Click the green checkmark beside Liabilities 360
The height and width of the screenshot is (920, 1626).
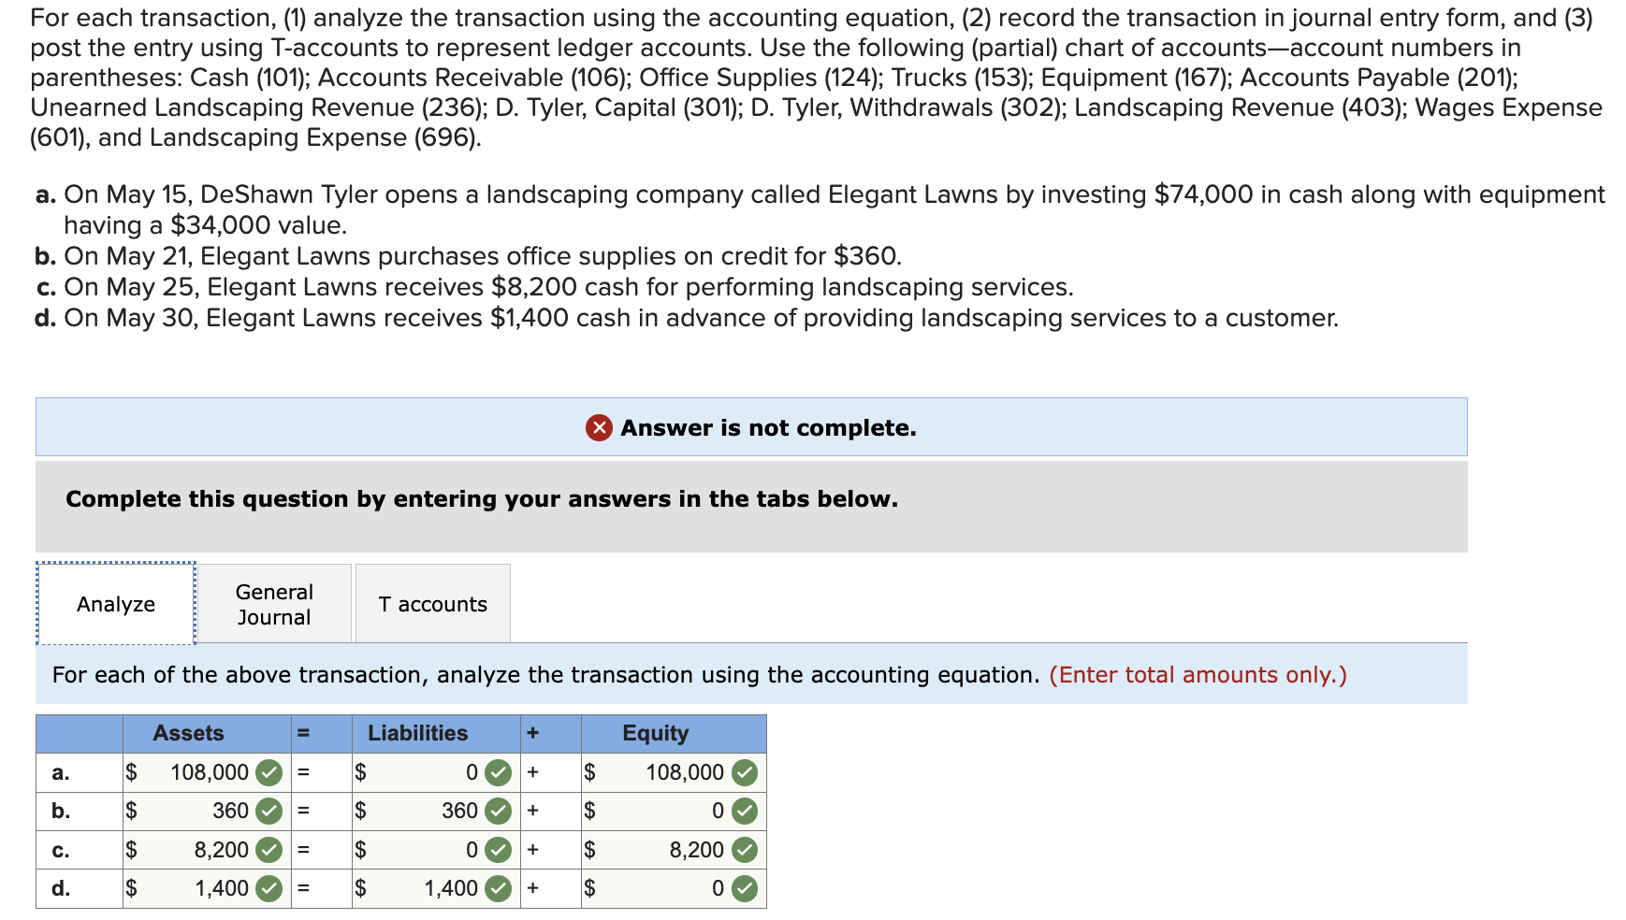pyautogui.click(x=499, y=811)
